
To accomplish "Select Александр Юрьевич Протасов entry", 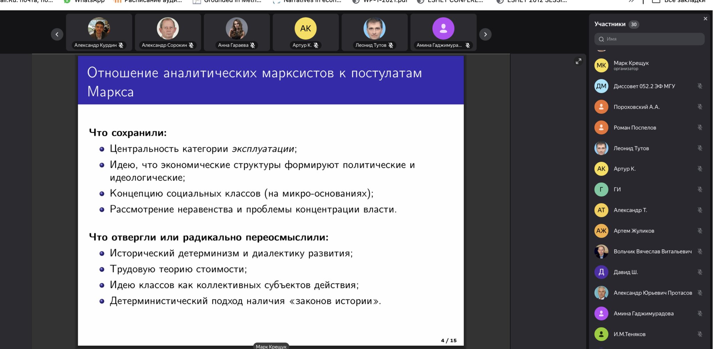I will tap(652, 293).
